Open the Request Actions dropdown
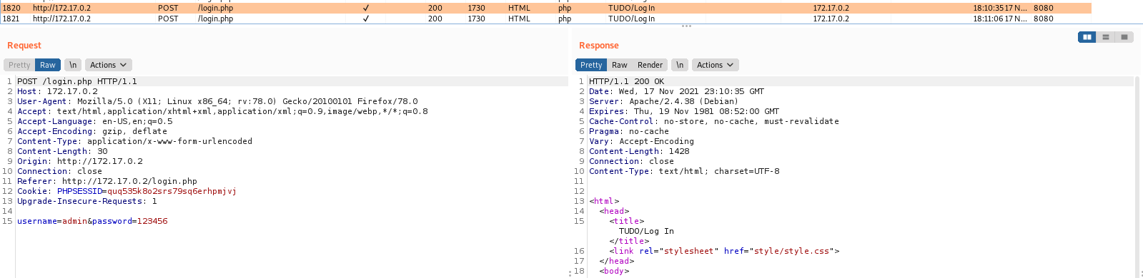 click(x=108, y=65)
